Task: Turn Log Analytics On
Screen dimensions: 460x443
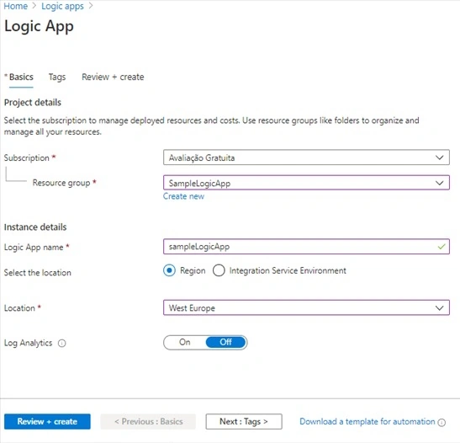Action: coord(185,342)
